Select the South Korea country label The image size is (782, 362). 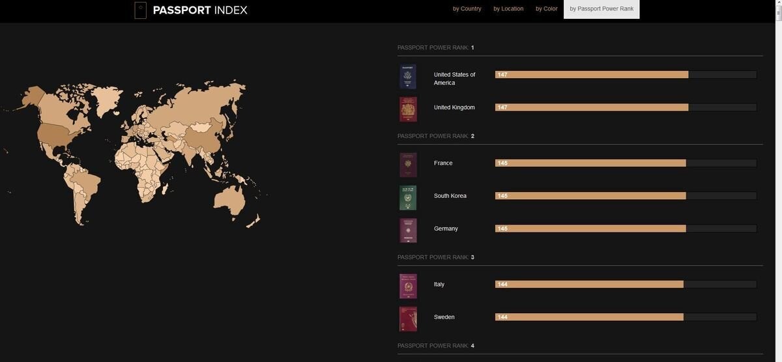450,196
